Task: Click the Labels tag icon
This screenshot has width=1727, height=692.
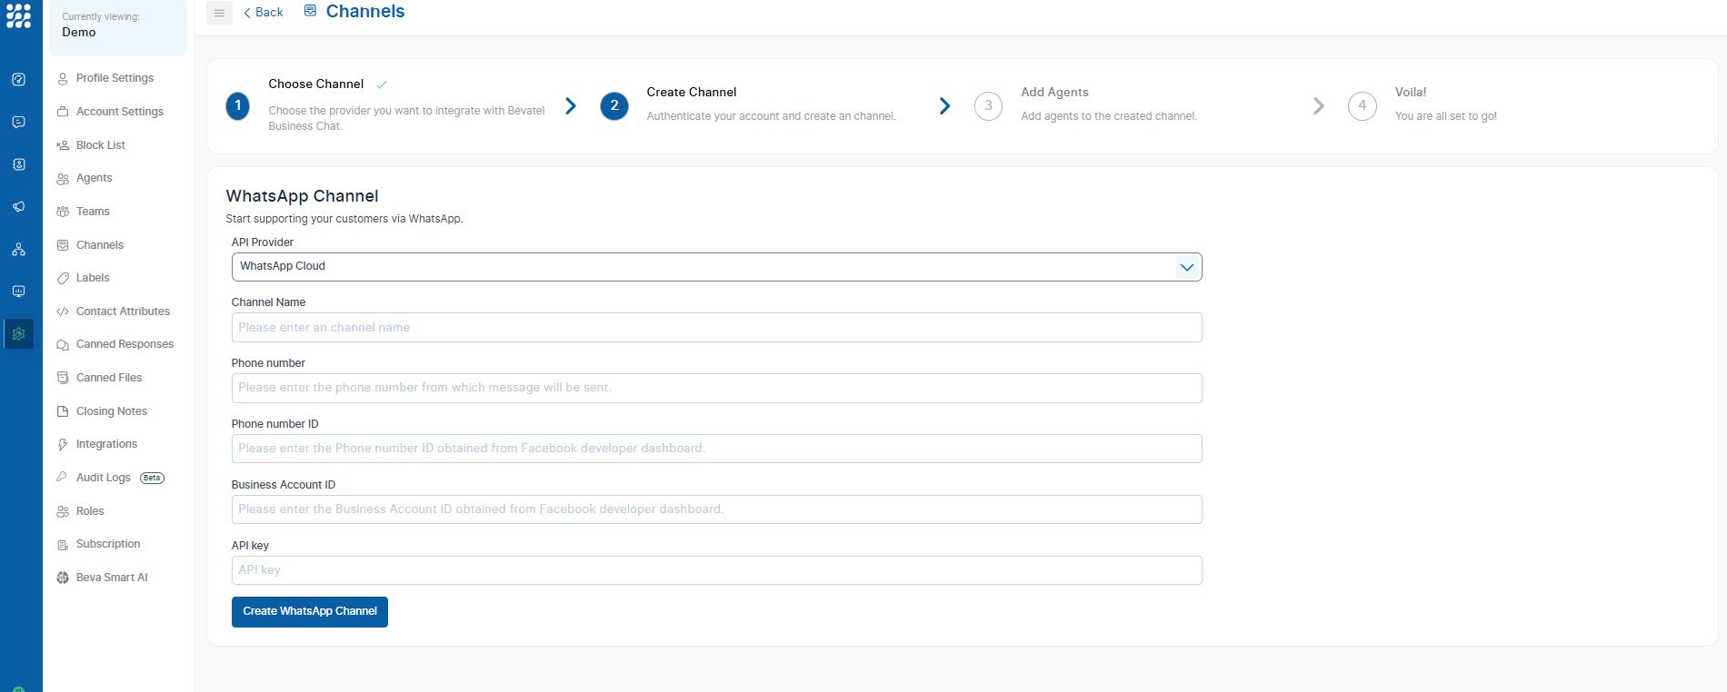Action: [63, 278]
